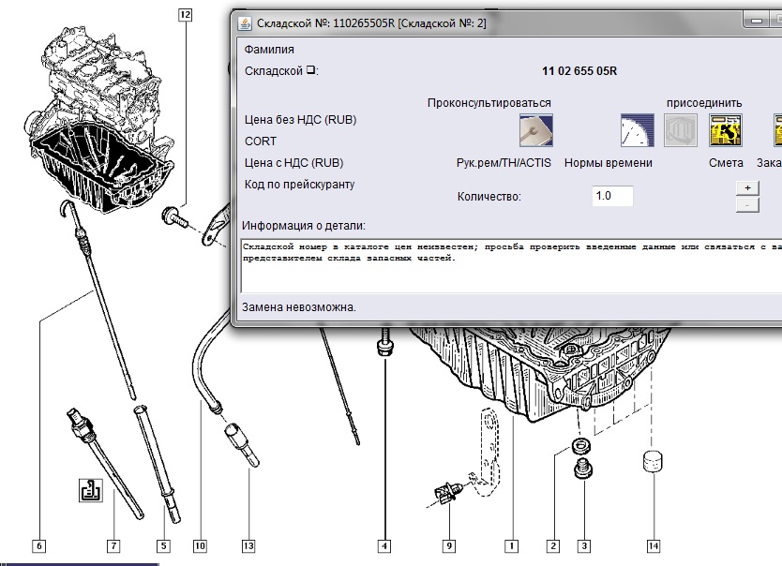This screenshot has width=782, height=566.
Task: Click the partially visible icon right of Смета
Action: tap(776, 131)
